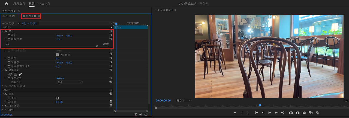Click the 레벨 value 0.0 dB
Screen dimensions: 349x118
(59, 102)
